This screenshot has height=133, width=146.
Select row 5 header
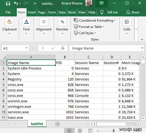point(3,85)
